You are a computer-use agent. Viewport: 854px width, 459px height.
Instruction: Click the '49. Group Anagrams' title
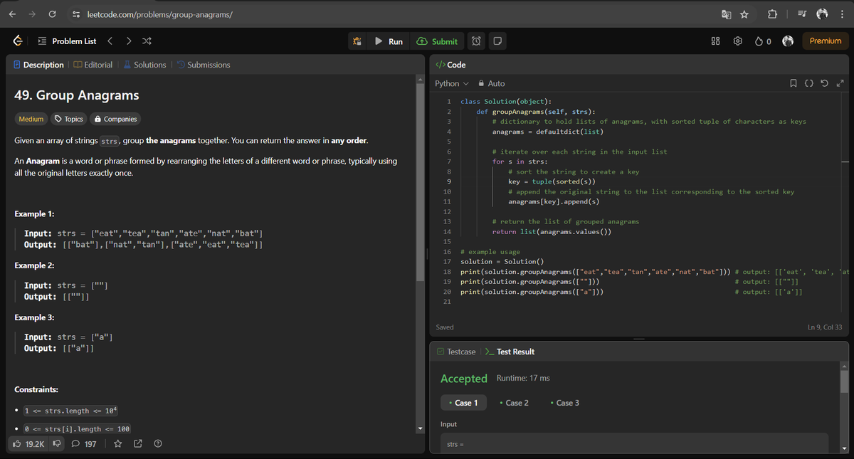point(77,95)
